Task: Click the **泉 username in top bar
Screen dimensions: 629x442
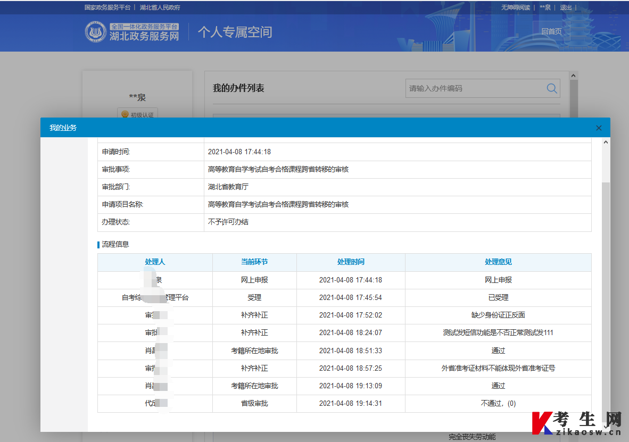Action: [x=545, y=7]
